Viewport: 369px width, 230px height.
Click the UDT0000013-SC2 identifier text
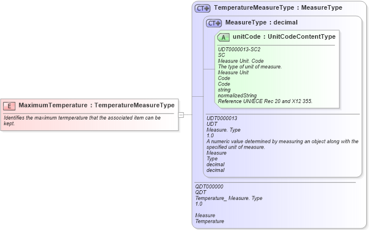pos(239,50)
